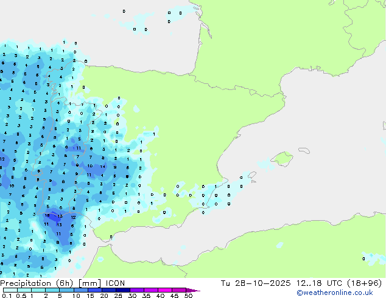The height and width of the screenshot is (298, 386).
Task: Choose the 25–30 mm navy legend swatch
Action: coord(122,290)
